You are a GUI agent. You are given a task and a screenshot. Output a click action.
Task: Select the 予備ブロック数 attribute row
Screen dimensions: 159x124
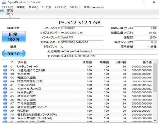pos(77,85)
